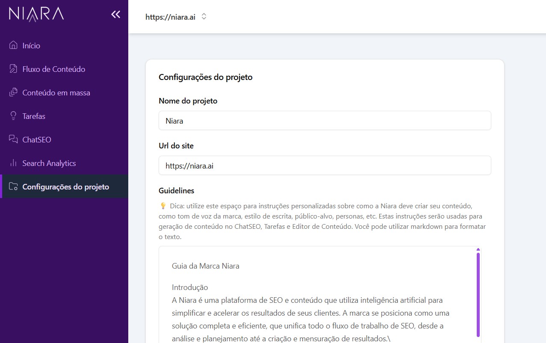This screenshot has height=343, width=546.
Task: Click the Niara logo in sidebar
Action: click(x=36, y=14)
